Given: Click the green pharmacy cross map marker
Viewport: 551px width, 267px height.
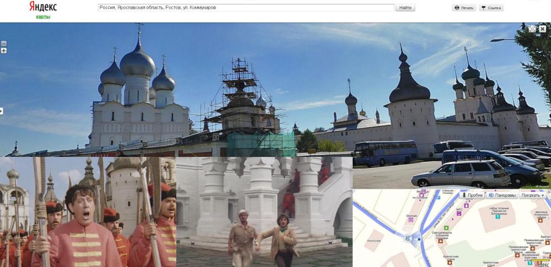Looking at the screenshot, I should (x=446, y=227).
